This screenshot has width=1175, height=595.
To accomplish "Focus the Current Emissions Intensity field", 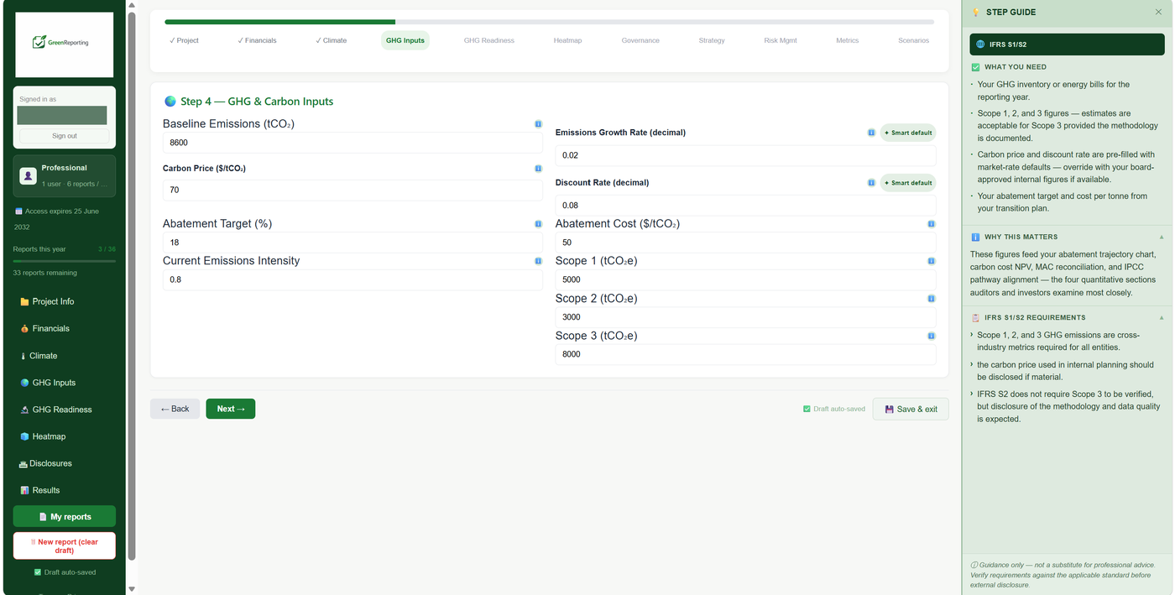I will (x=352, y=279).
